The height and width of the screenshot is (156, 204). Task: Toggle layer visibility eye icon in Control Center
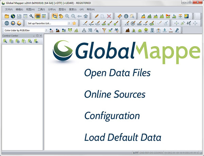click(x=36, y=41)
